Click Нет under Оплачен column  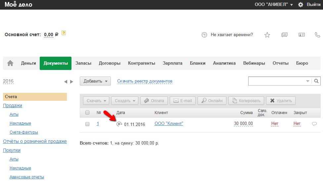tap(275, 123)
